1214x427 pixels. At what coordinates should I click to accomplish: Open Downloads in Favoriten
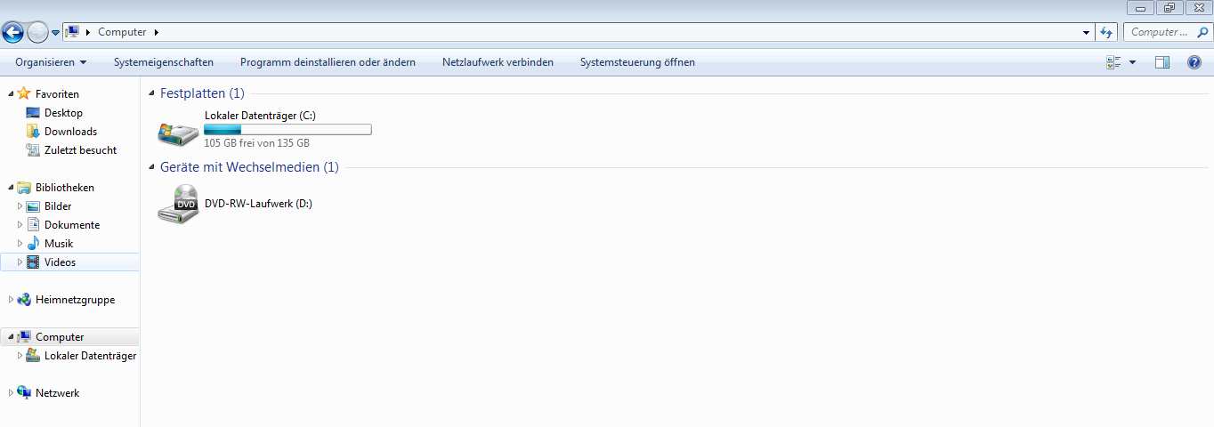[70, 132]
